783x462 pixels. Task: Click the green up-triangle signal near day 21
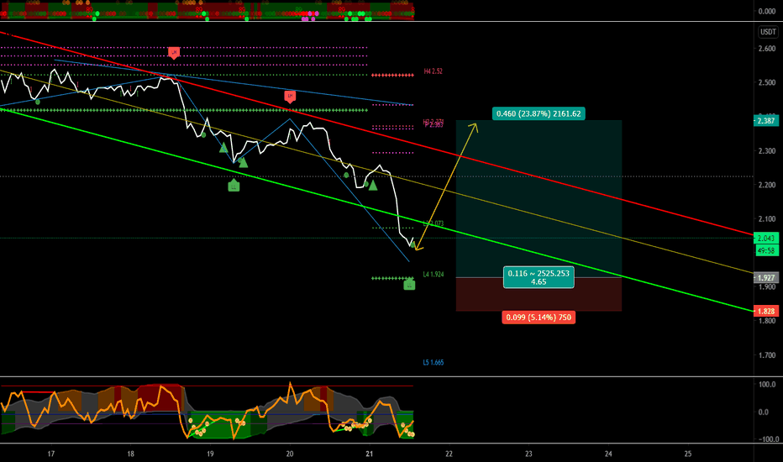point(372,186)
